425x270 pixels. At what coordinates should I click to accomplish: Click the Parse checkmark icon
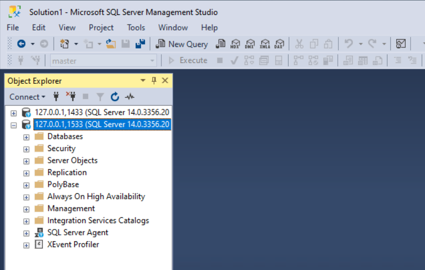(x=234, y=60)
